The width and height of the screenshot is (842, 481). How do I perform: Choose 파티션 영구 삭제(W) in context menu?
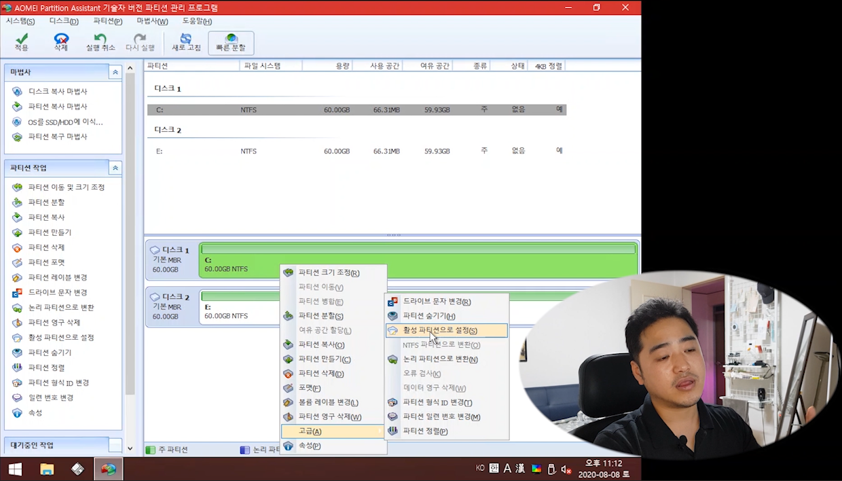[x=333, y=416]
